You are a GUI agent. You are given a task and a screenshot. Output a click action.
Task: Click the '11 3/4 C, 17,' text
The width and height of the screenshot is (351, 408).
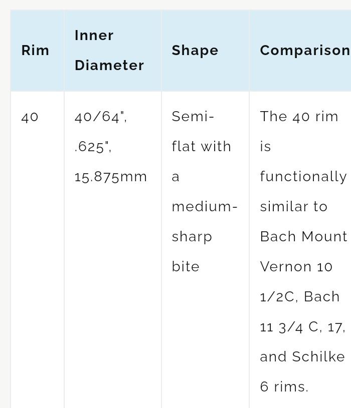click(x=302, y=327)
